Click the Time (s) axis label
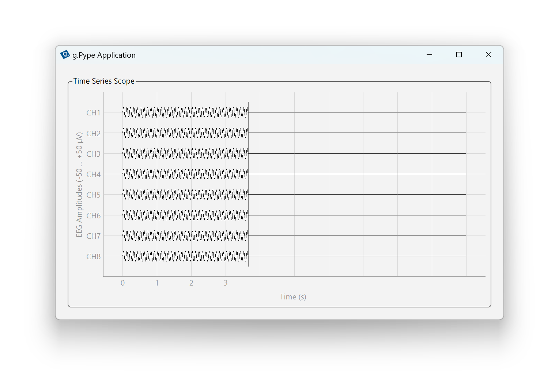 click(293, 297)
